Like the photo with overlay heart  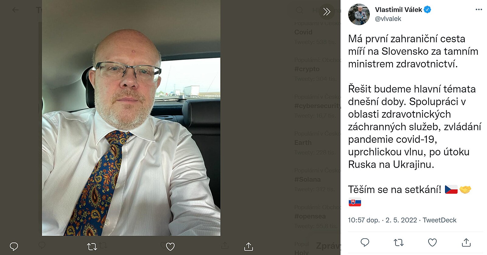coord(170,246)
